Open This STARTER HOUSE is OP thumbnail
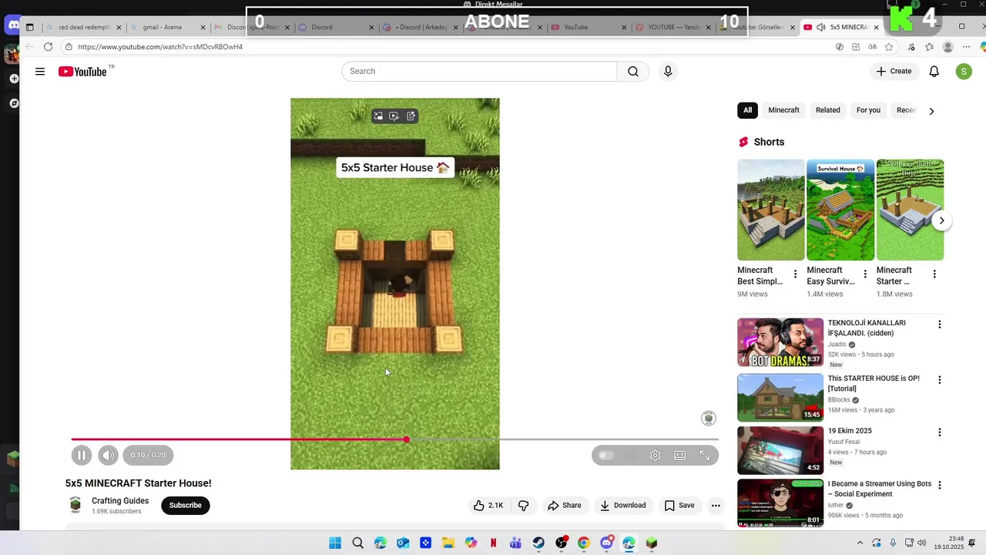 point(780,398)
